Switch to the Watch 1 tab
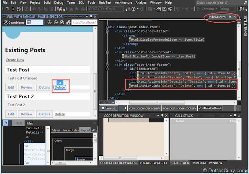249x174 pixels. (160, 163)
